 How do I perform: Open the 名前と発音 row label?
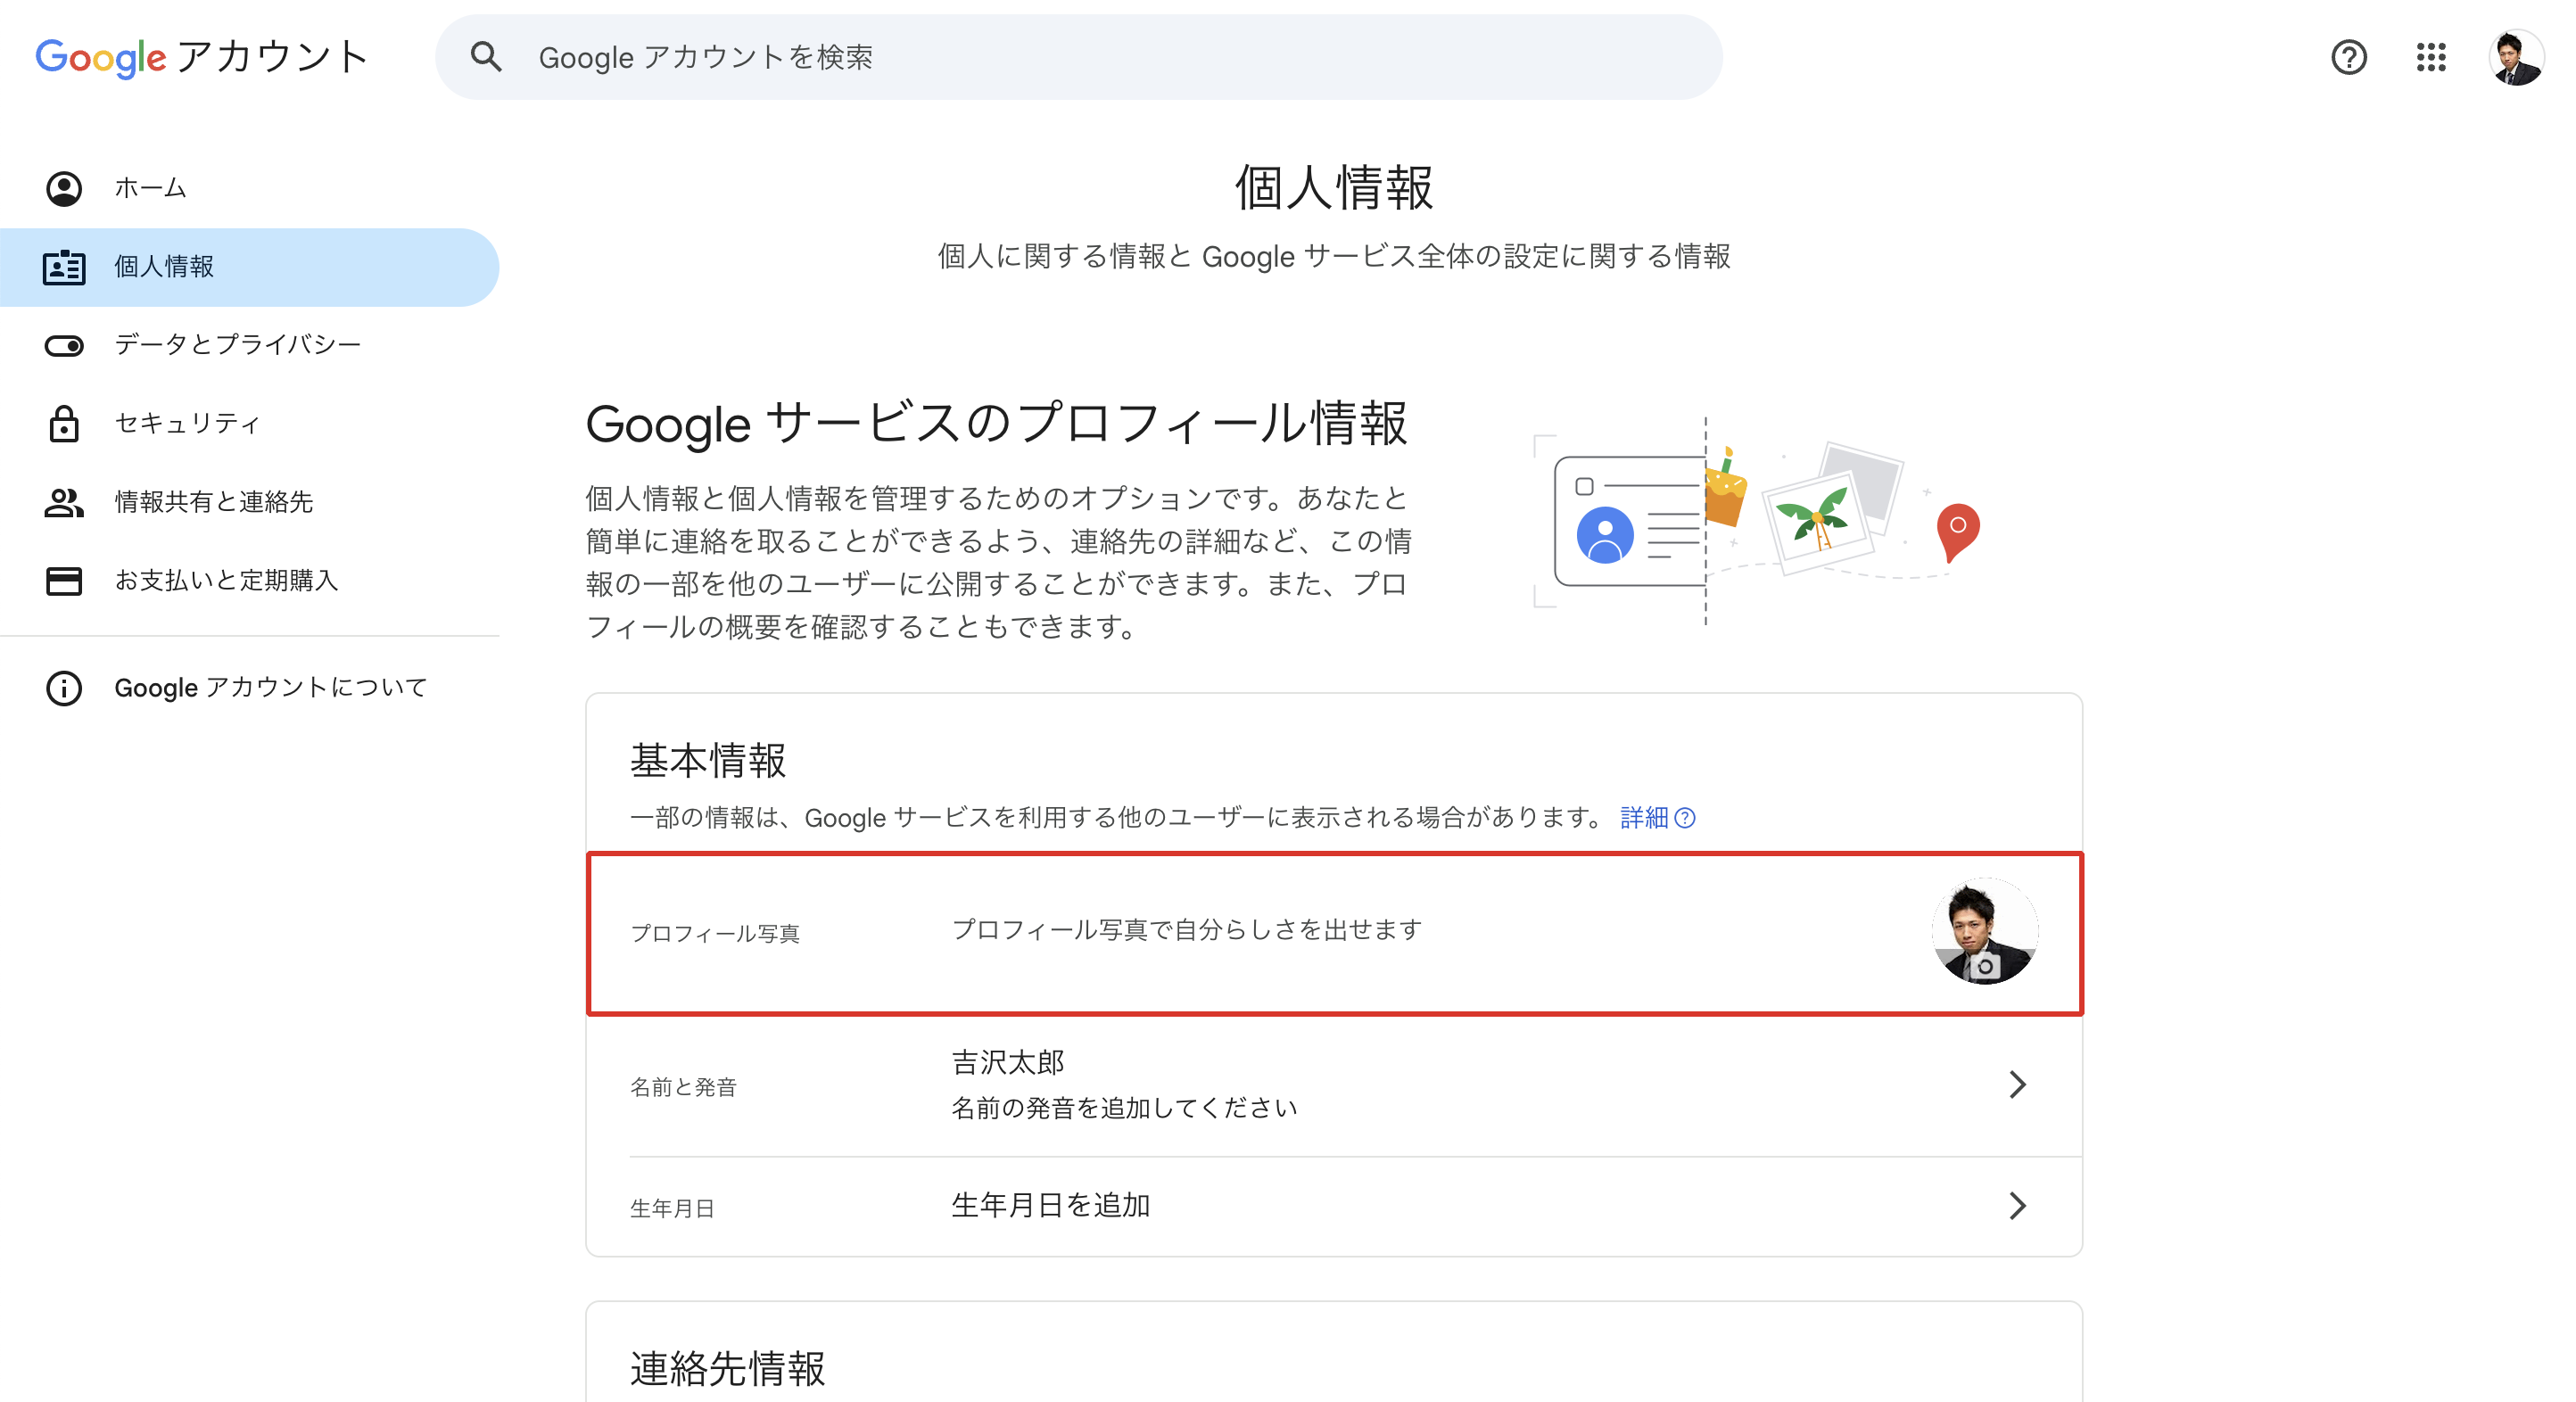(x=683, y=1087)
